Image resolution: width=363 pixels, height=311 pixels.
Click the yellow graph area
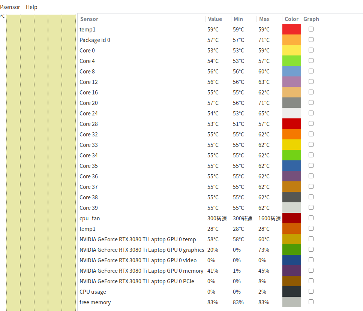40,161
